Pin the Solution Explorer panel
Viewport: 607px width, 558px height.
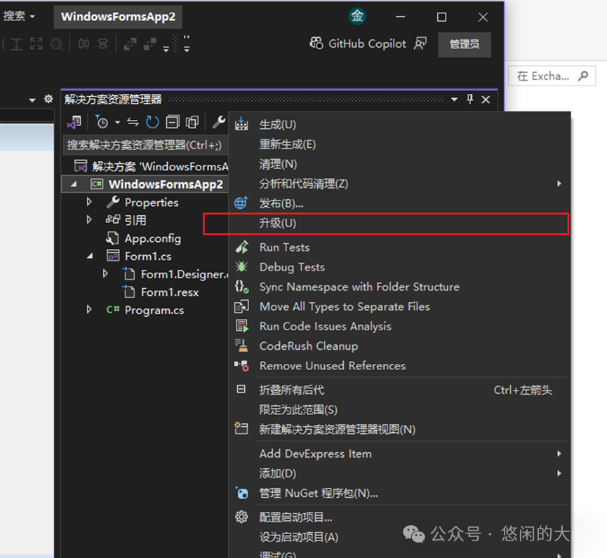[x=470, y=100]
